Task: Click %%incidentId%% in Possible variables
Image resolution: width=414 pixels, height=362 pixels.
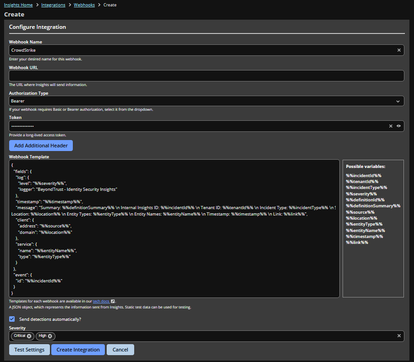Action: point(364,175)
